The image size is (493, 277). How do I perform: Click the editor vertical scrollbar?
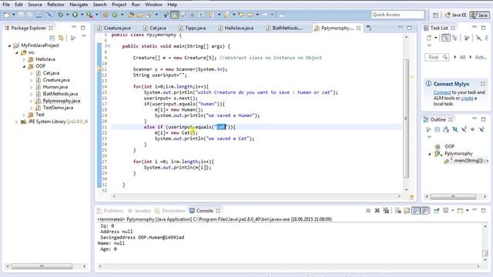[x=406, y=118]
